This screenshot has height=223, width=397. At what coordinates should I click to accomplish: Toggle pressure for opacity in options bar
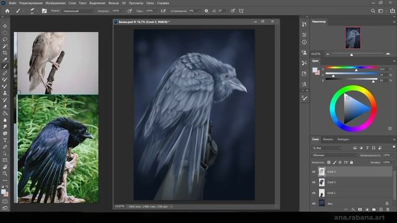[130, 11]
